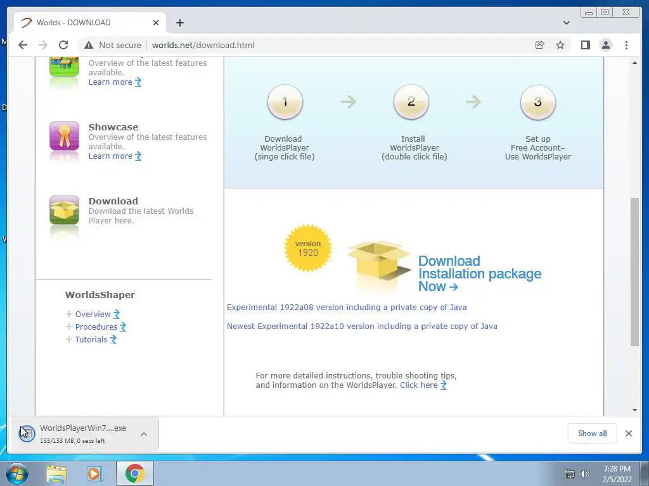This screenshot has height=486, width=649.
Task: Open WorldsShaper Tutorials link
Action: coord(96,340)
